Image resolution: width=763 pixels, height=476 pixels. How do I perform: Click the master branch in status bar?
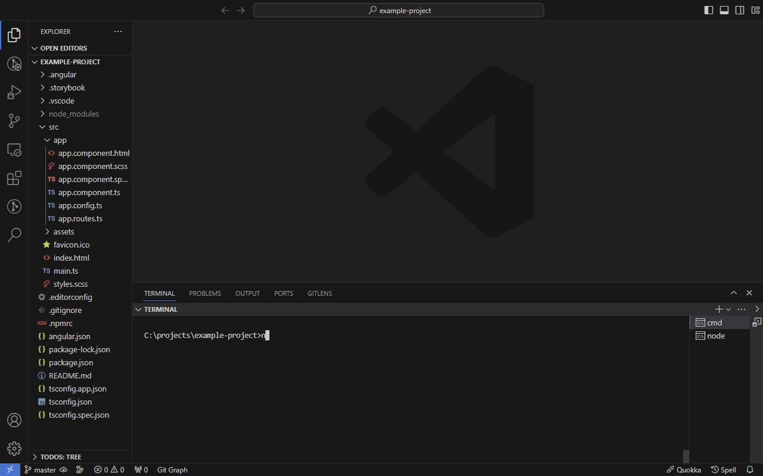point(40,469)
